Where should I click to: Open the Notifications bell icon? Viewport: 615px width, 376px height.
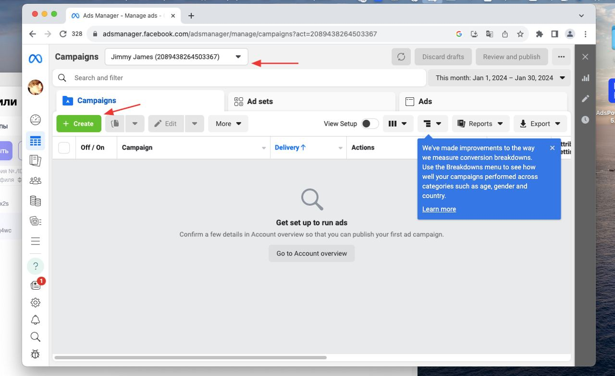(x=35, y=320)
